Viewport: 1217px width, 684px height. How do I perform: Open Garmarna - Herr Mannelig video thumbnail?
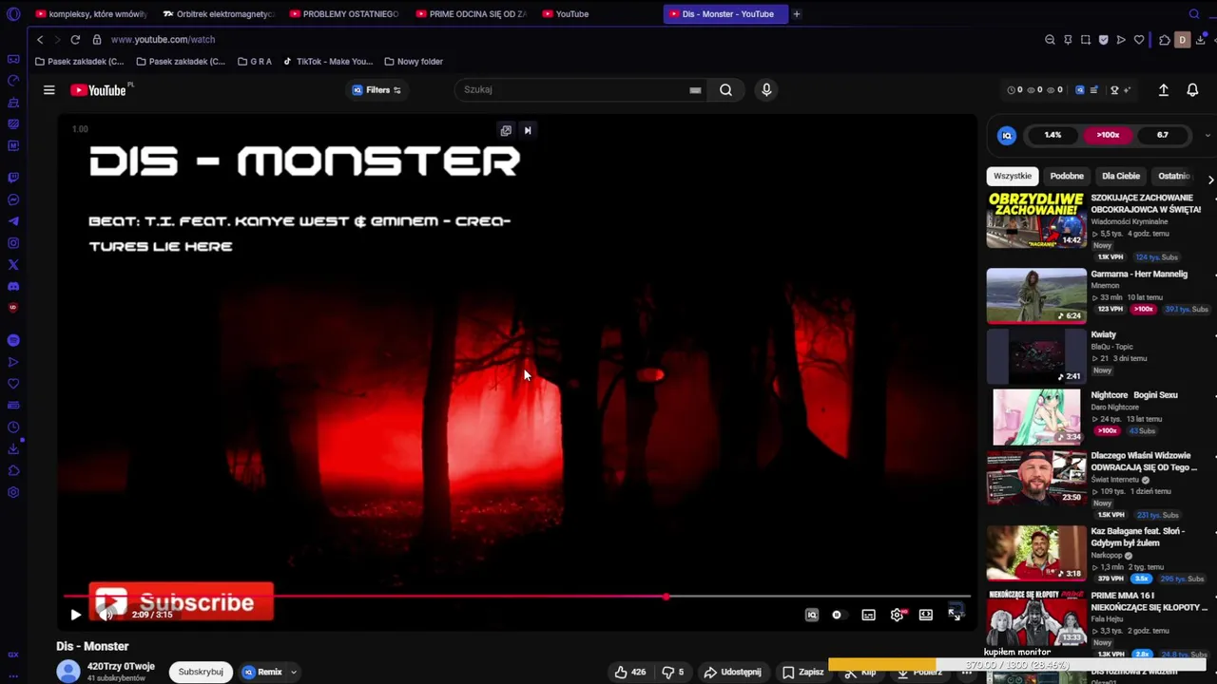coord(1036,295)
